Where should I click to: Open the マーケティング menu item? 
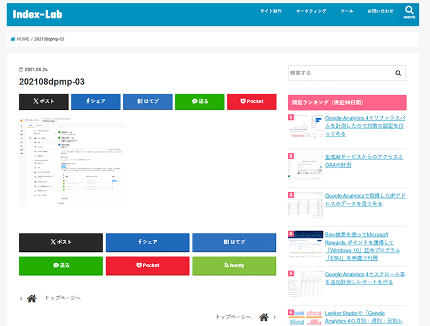point(311,11)
